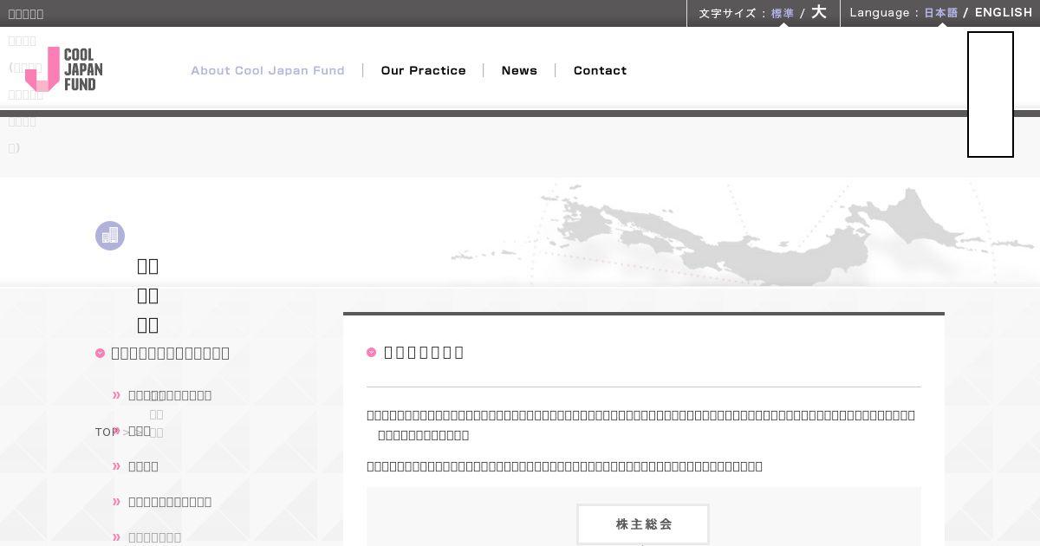Open the Cool Japan Fund logo home link
The image size is (1040, 546).
click(x=64, y=69)
